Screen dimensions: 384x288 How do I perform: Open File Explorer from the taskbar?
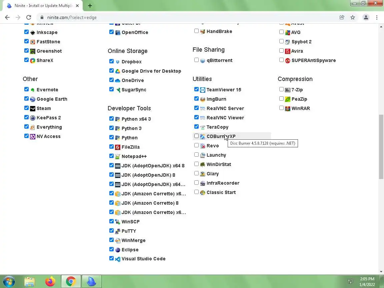pyautogui.click(x=30, y=281)
